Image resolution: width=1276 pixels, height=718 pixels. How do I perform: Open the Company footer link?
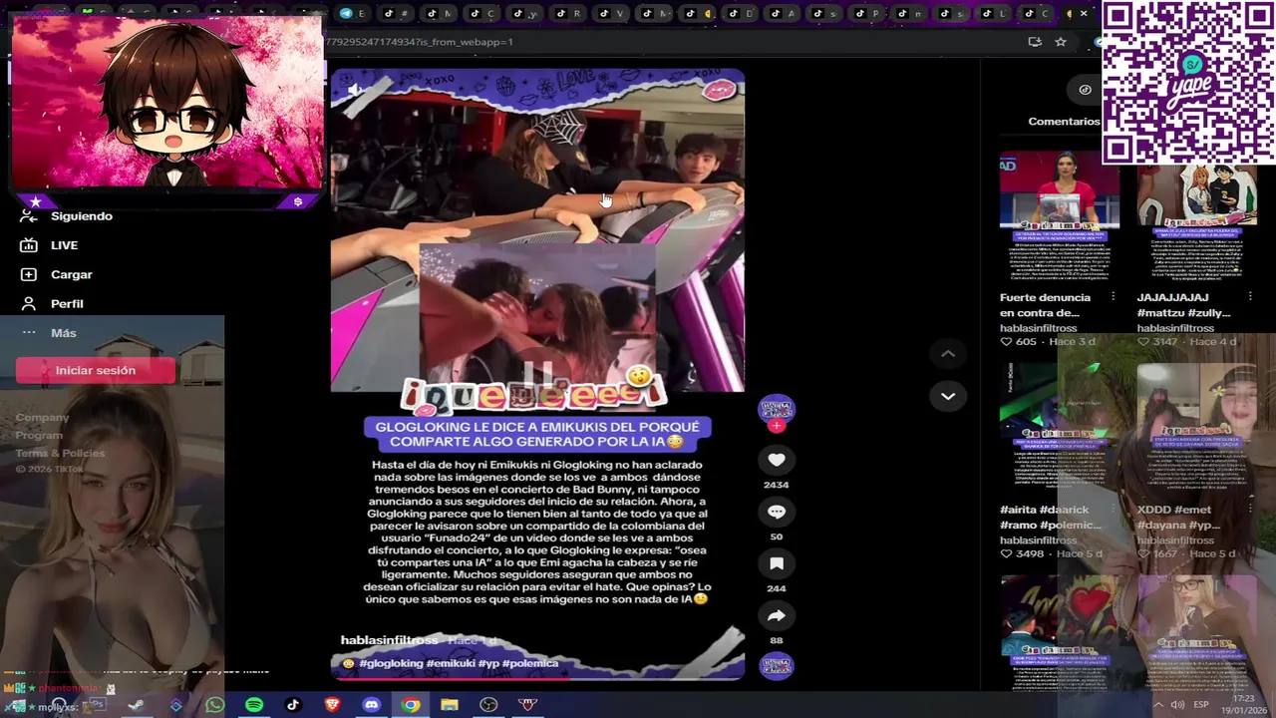42,418
